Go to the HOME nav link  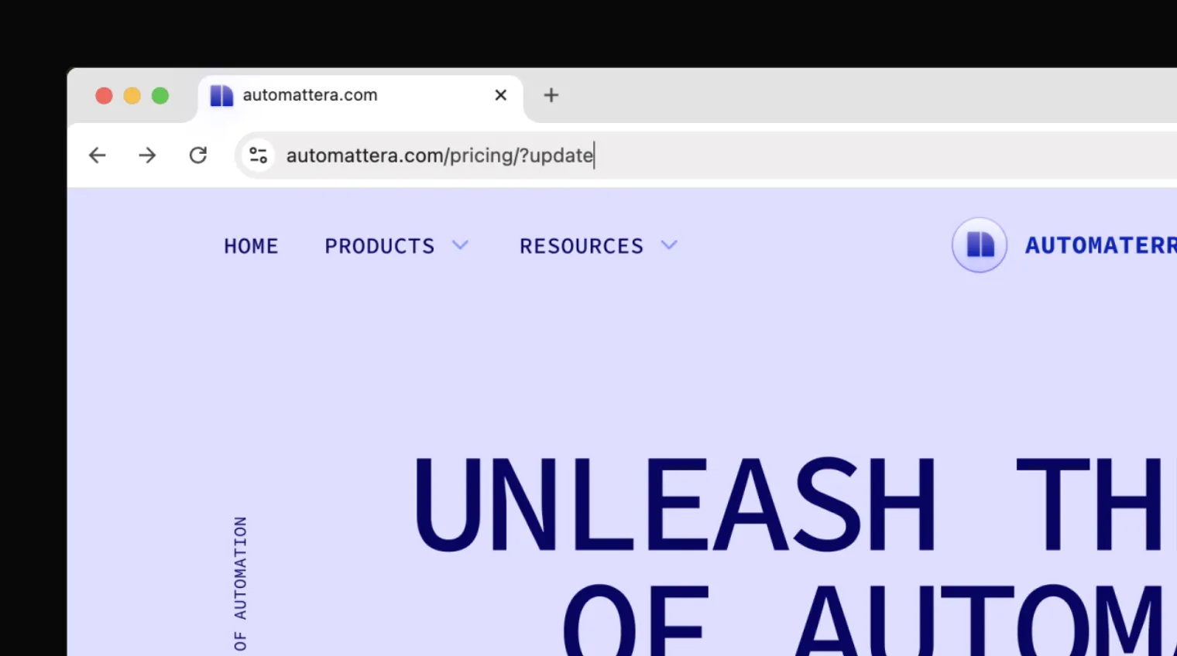point(251,246)
